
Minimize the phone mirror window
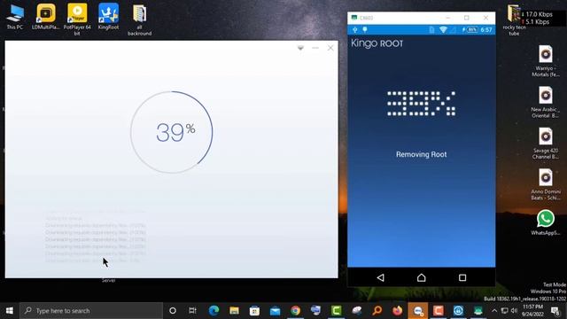pyautogui.click(x=447, y=18)
